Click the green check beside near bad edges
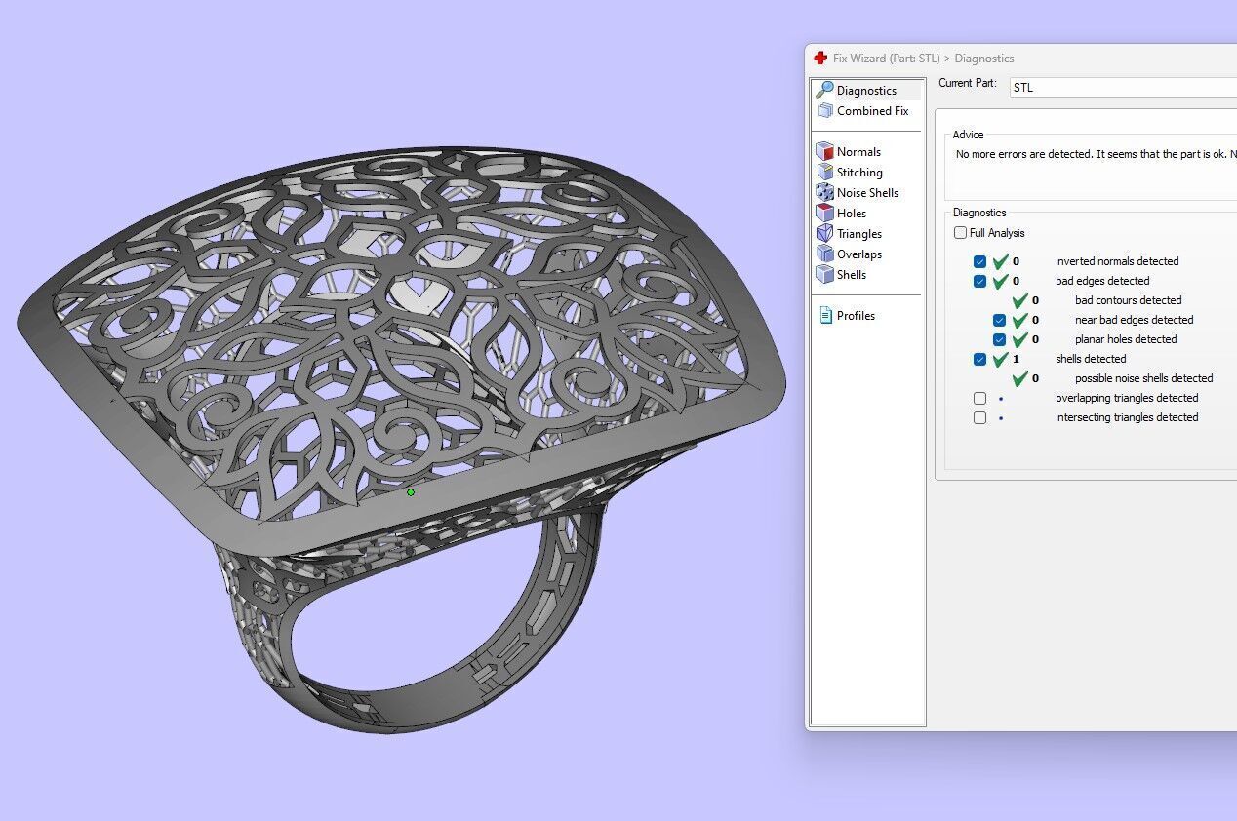The image size is (1237, 821). 1020,320
